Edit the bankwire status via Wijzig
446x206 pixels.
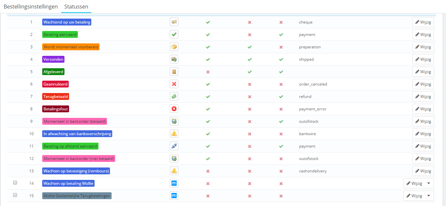tap(423, 134)
